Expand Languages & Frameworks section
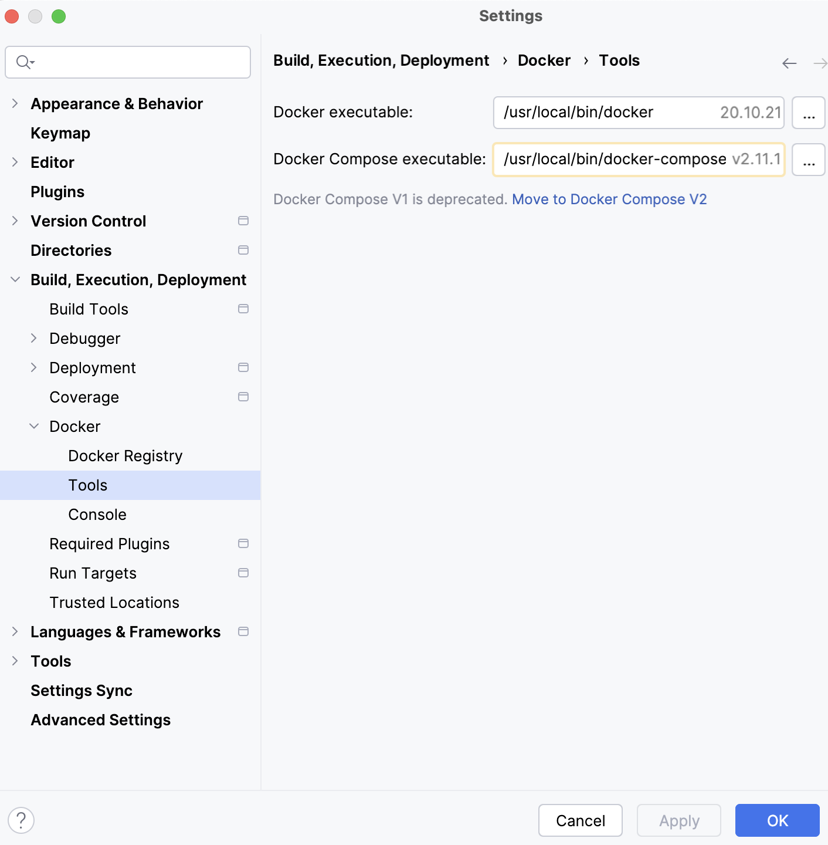Viewport: 828px width, 845px height. 15,631
